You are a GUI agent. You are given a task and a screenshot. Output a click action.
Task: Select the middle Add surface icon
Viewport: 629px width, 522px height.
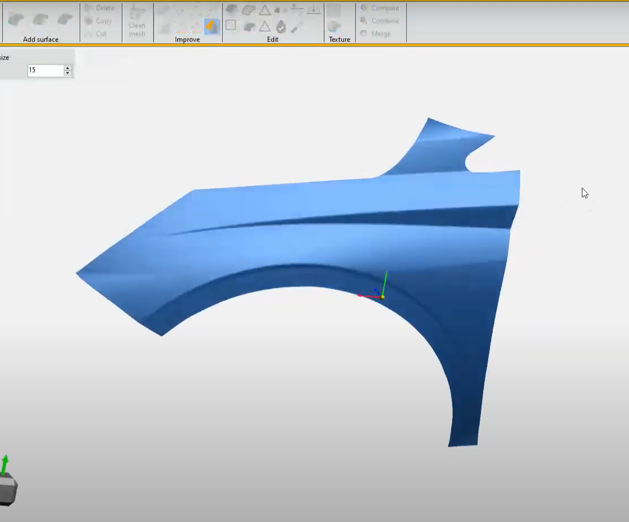coord(40,20)
